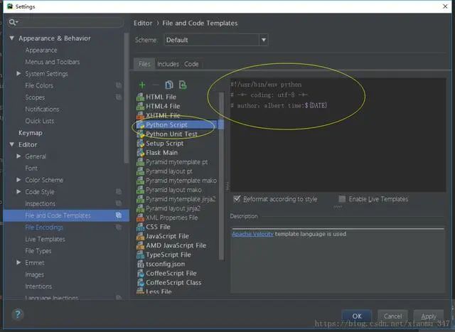Click the green plus Create Template icon

[142, 85]
